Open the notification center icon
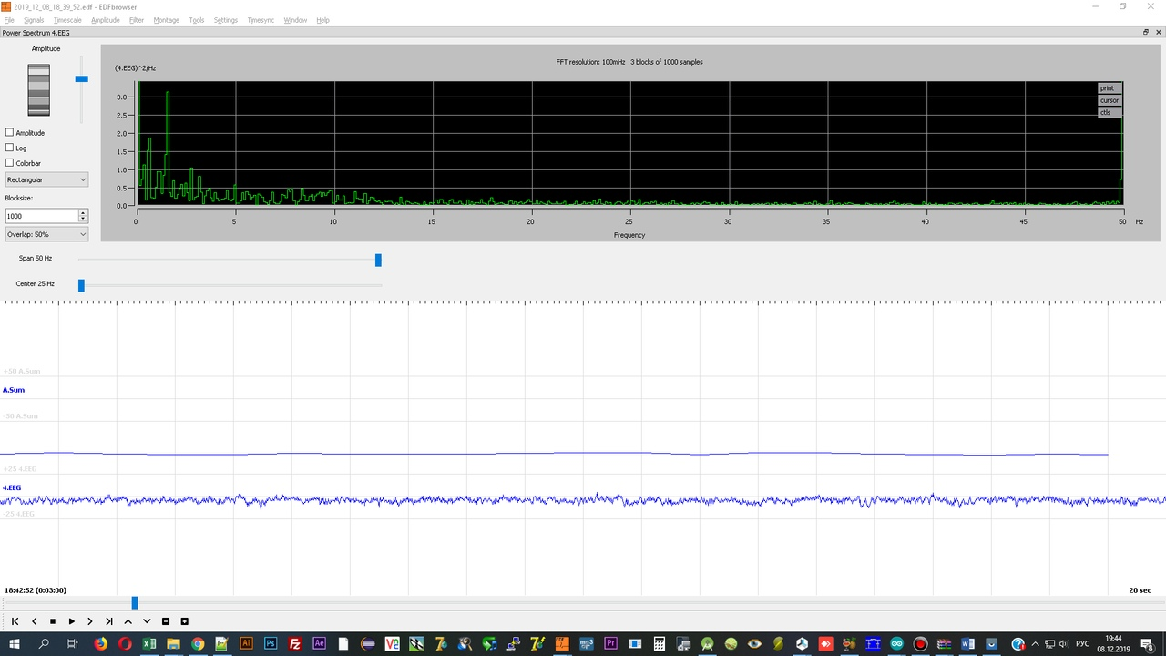 [1147, 644]
